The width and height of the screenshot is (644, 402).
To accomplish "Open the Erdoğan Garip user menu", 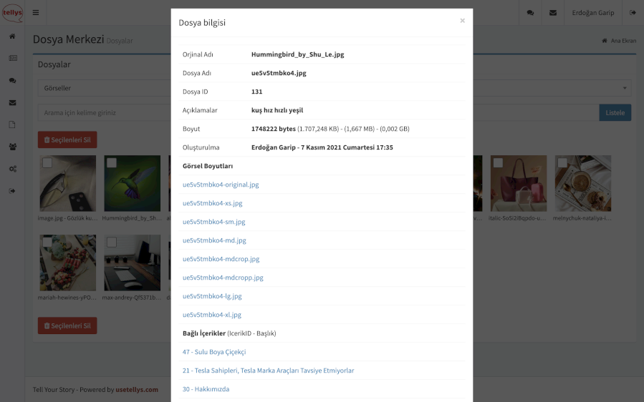I will coord(592,13).
